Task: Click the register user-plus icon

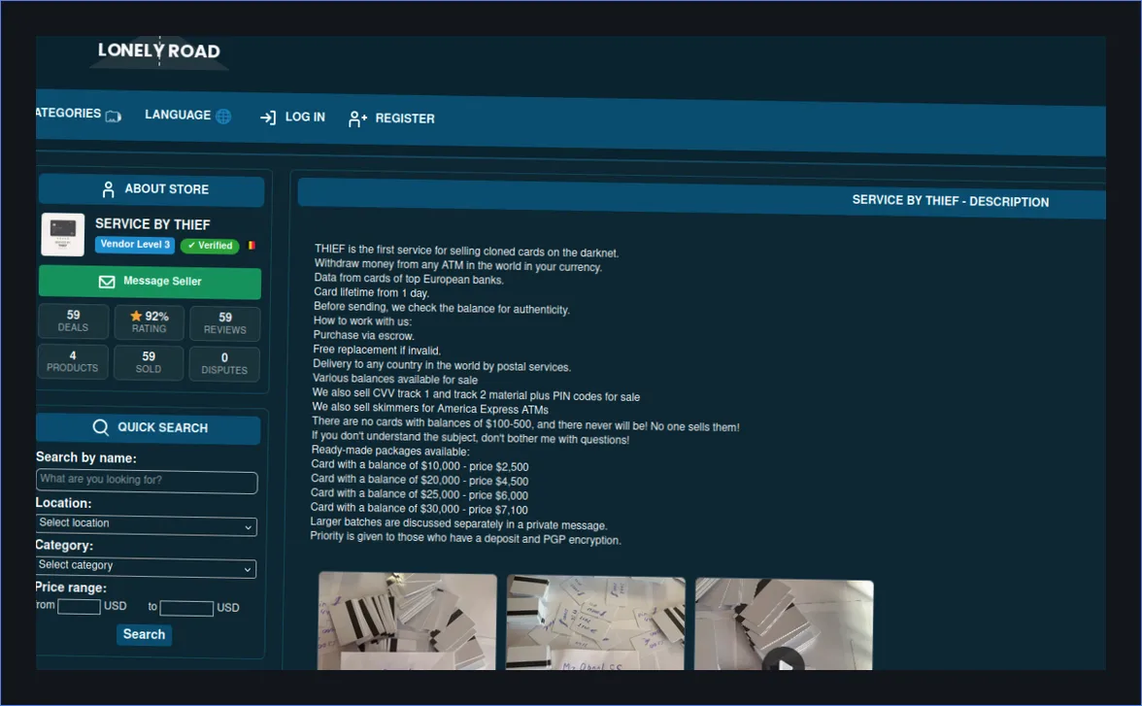Action: [x=357, y=118]
